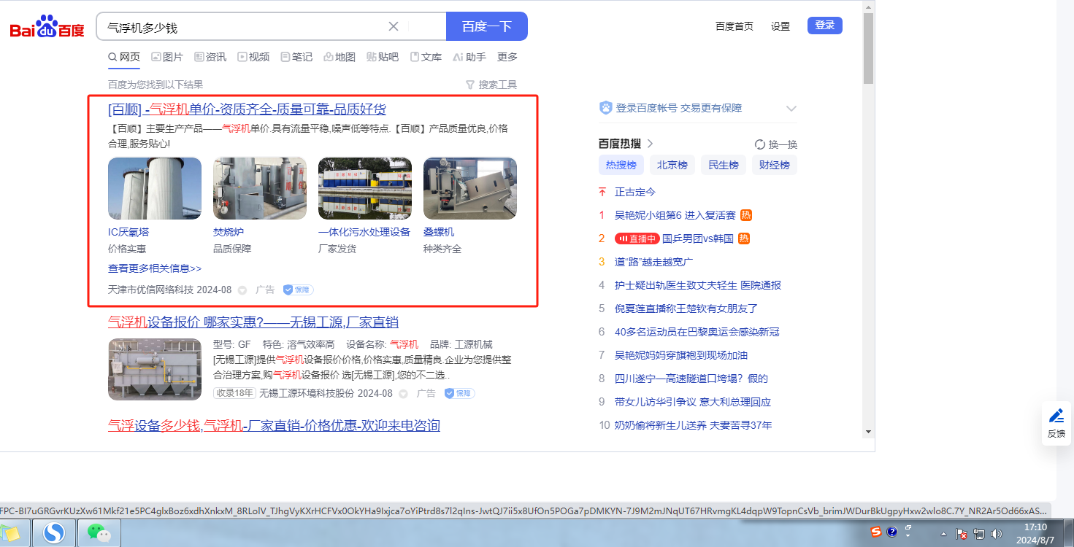Clear the search box with the X icon
Image resolution: width=1074 pixels, height=547 pixels.
(x=394, y=26)
